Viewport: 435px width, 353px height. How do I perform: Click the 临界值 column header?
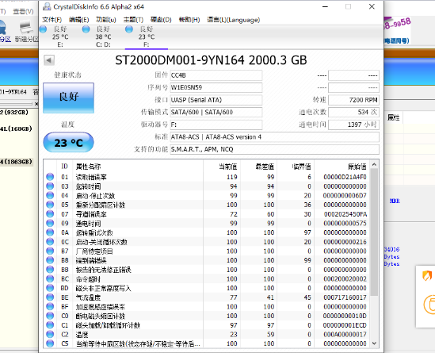296,167
